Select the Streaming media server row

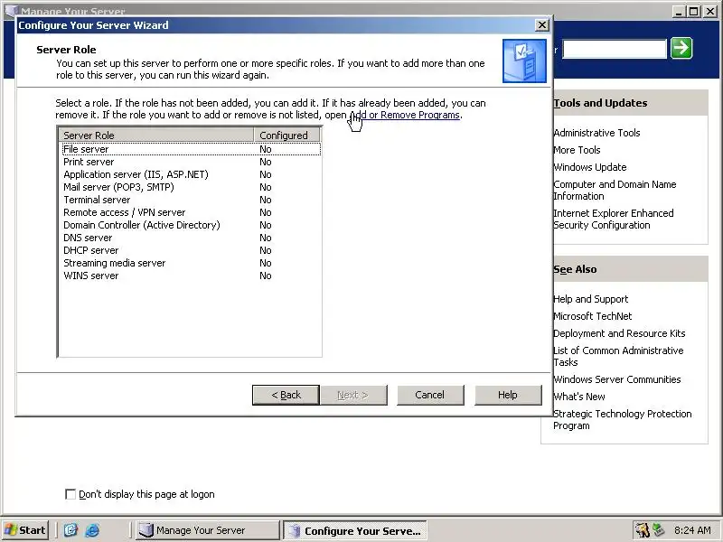click(x=191, y=263)
